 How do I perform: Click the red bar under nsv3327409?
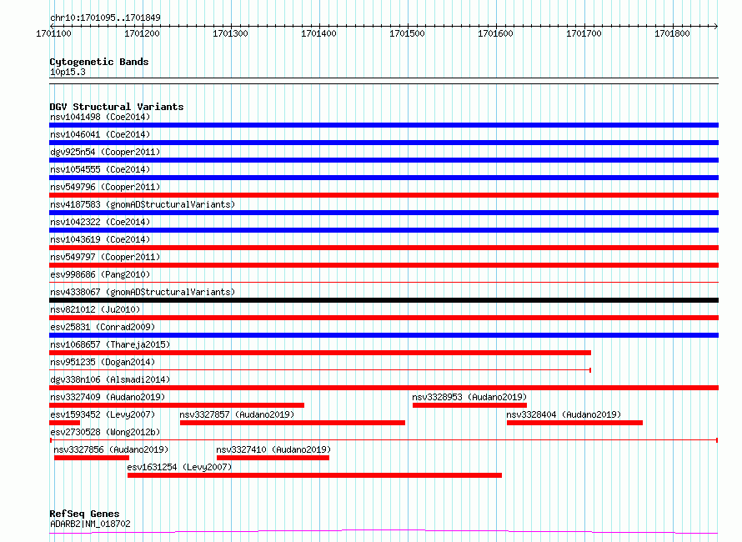177,405
